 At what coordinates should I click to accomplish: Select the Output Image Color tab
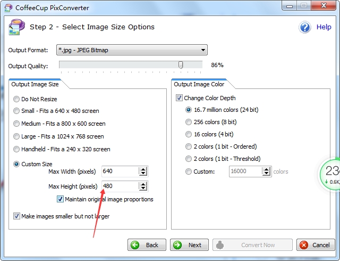199,84
